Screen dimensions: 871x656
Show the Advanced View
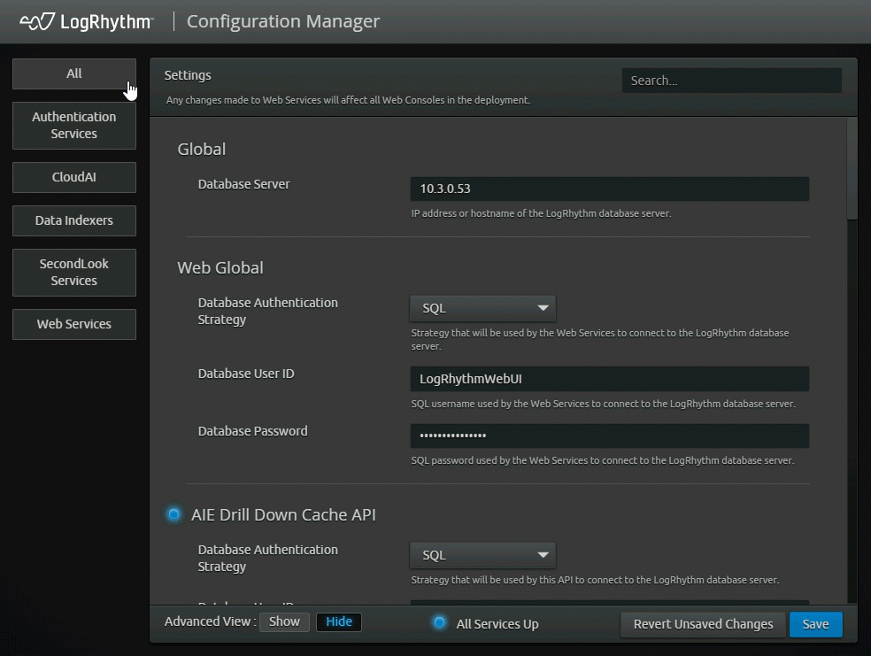284,621
